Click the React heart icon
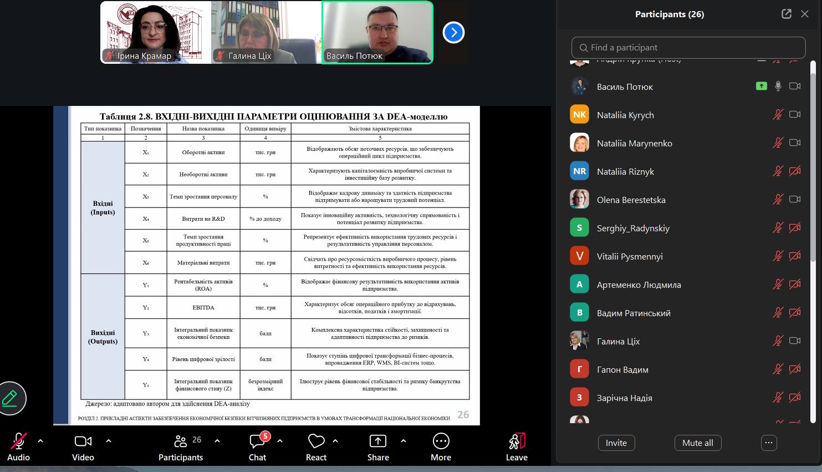 point(316,441)
